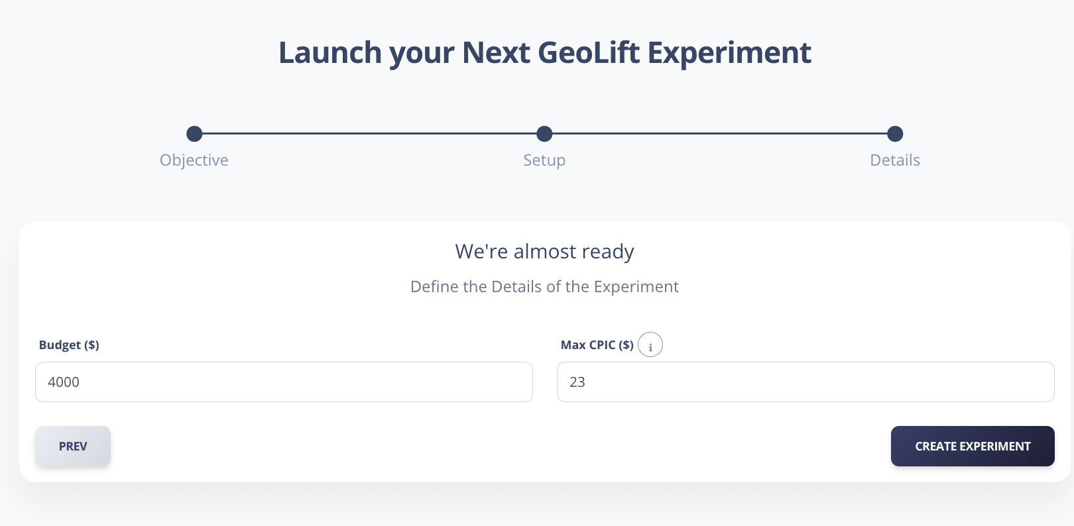
Task: Select the Objective step circle
Action: [194, 134]
